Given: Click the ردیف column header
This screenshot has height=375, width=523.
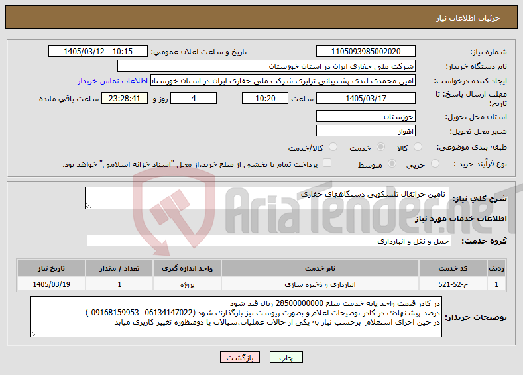Looking at the screenshot, I should tap(496, 268).
